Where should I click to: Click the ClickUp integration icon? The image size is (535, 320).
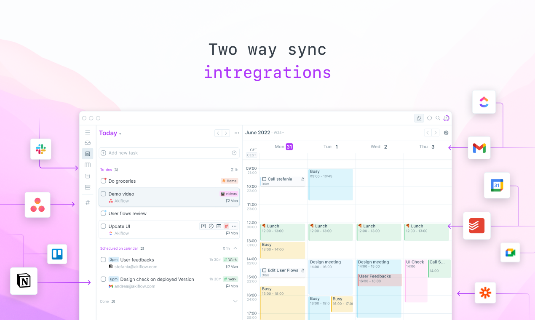coord(484,102)
